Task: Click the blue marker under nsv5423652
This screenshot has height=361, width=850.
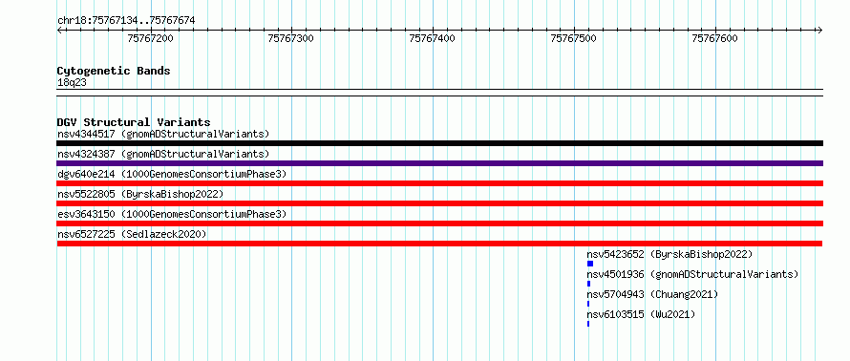Action: (x=590, y=264)
